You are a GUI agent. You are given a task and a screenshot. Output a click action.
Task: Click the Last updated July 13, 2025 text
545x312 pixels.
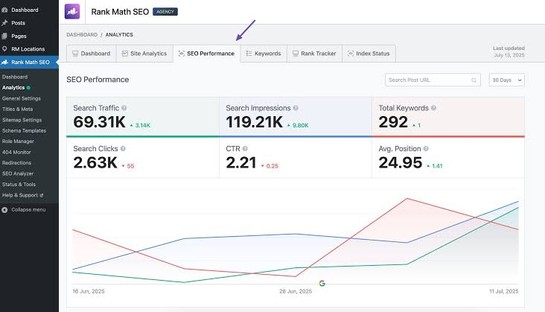click(x=509, y=52)
